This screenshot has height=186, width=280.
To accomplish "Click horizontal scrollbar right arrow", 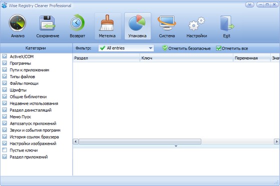I will (276, 142).
